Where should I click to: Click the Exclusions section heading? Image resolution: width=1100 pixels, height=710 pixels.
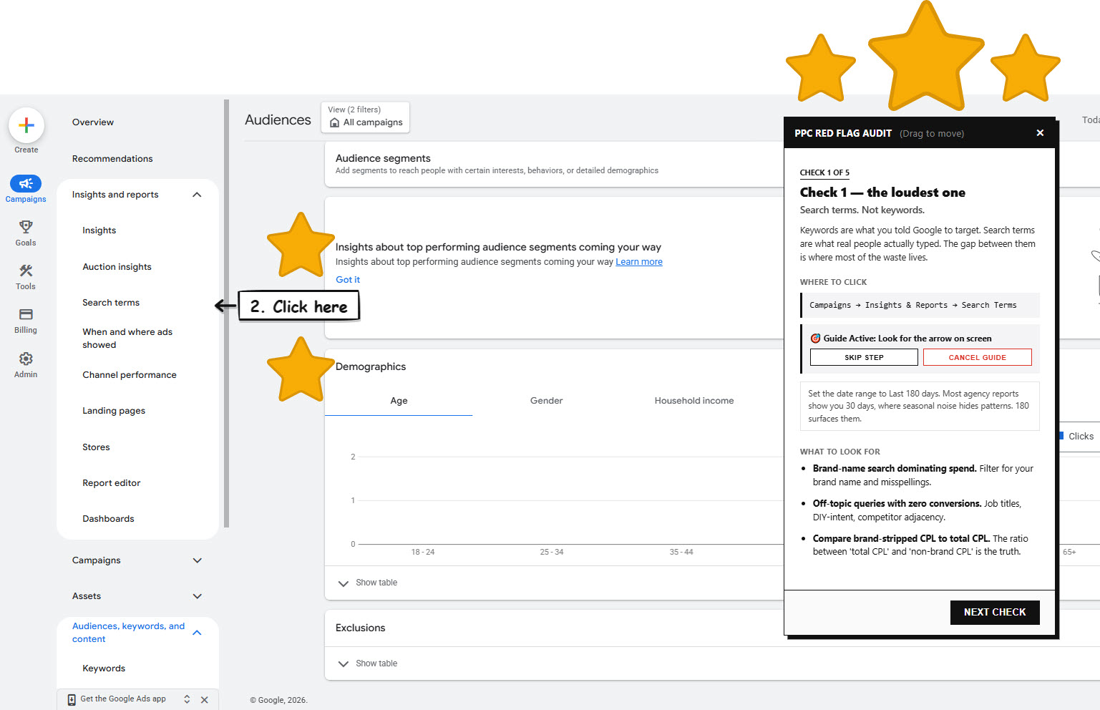[360, 628]
